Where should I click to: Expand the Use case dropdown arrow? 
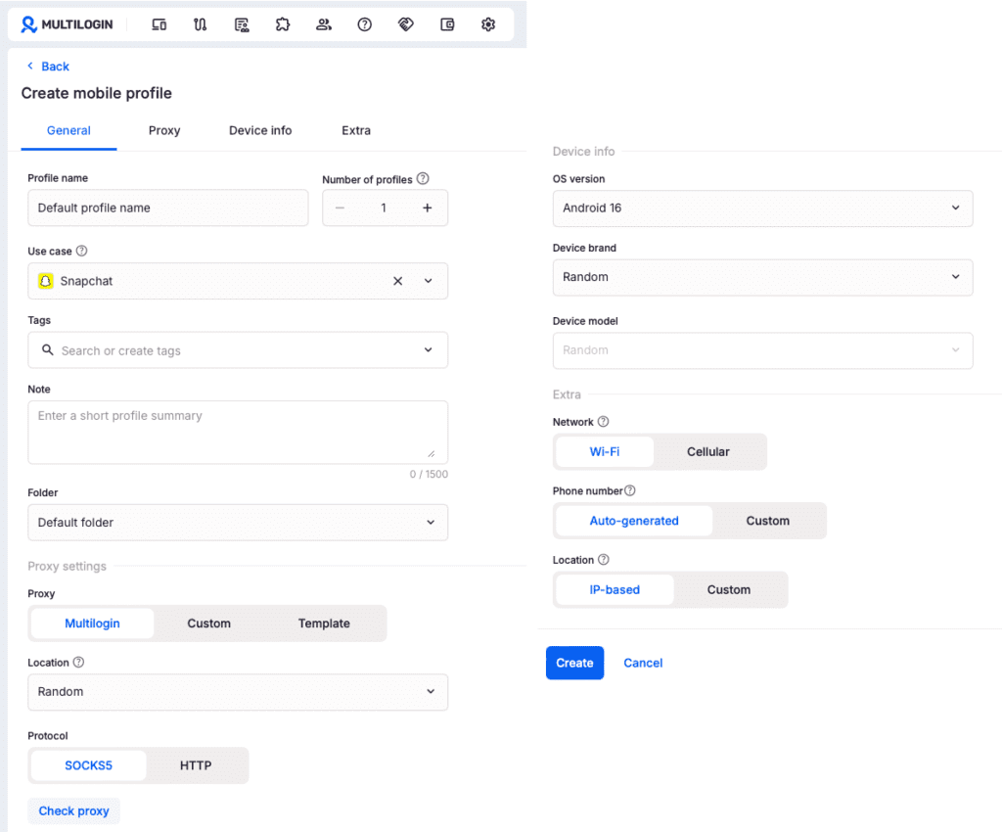pos(429,281)
